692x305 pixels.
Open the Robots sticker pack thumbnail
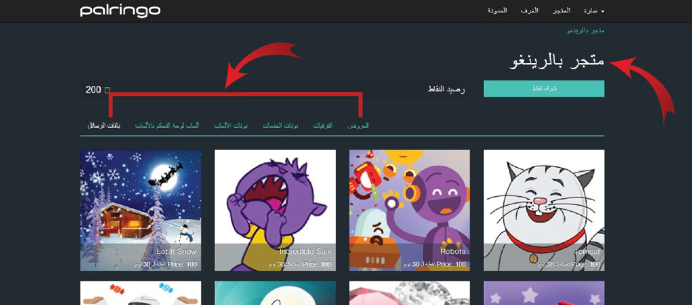point(409,210)
